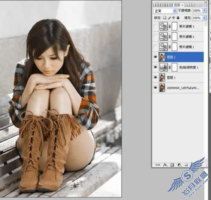Open the opacity 不透明度 slider arrow
Image resolution: width=211 pixels, height=200 pixels.
[x=205, y=11]
